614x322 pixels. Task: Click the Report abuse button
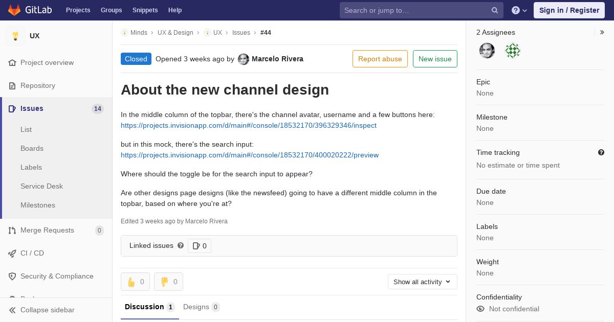click(380, 59)
